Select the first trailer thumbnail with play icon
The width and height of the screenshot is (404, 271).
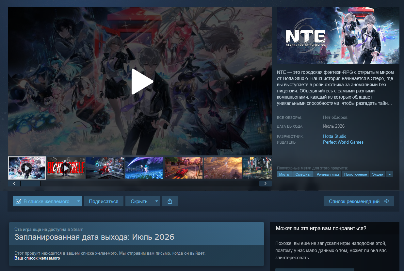(x=27, y=168)
